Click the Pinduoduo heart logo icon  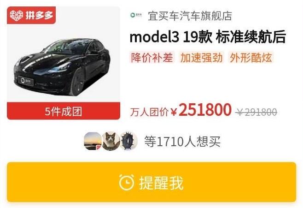(17, 16)
